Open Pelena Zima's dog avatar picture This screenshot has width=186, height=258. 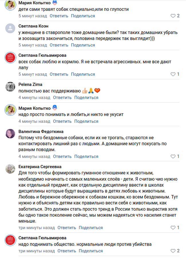pyautogui.click(x=10, y=86)
